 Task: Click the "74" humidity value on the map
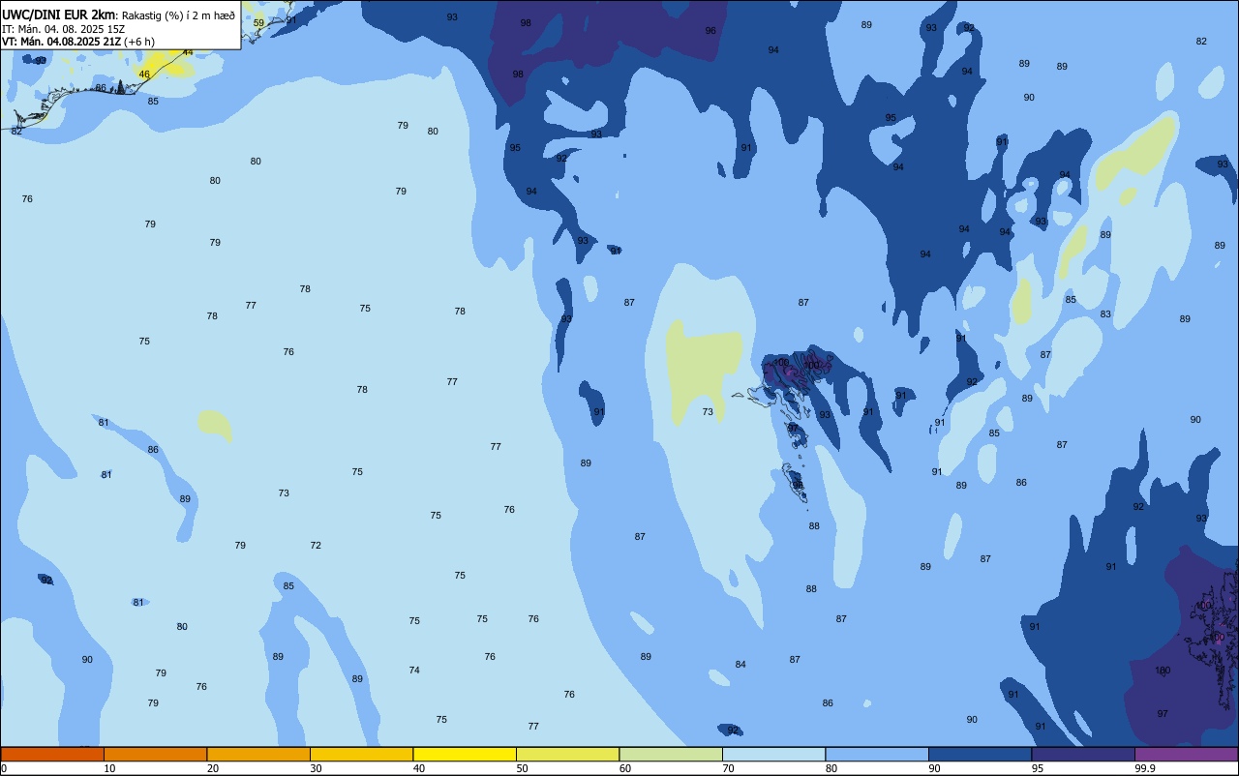pos(414,671)
